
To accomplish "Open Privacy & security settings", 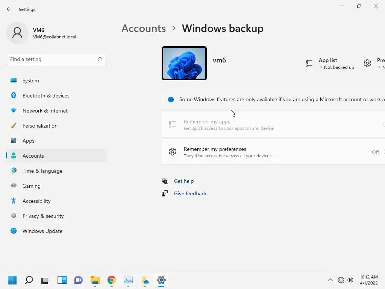I will tap(56, 216).
